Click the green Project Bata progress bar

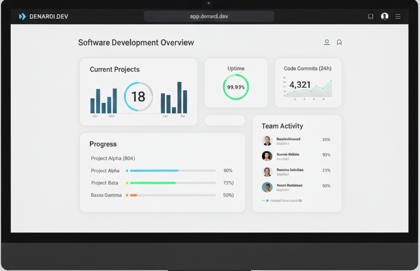pos(153,183)
